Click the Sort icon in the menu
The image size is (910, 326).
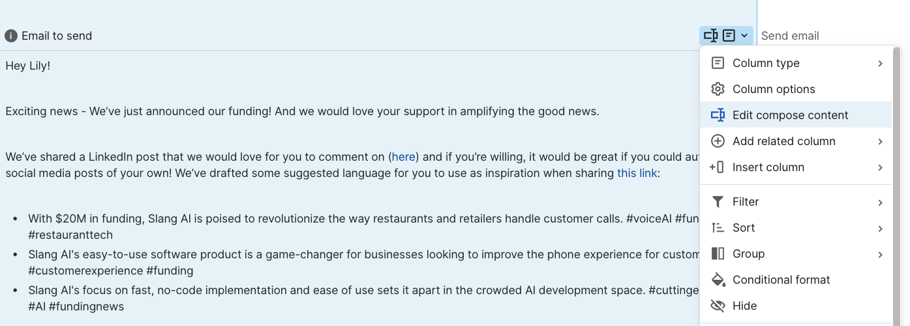pos(718,228)
